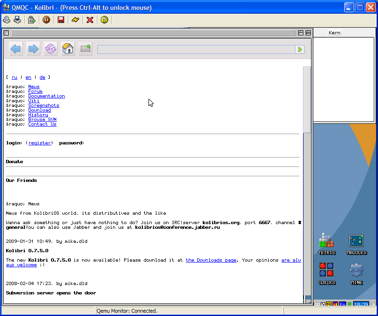
Task: Click the red X stop icon
Action: point(90,20)
